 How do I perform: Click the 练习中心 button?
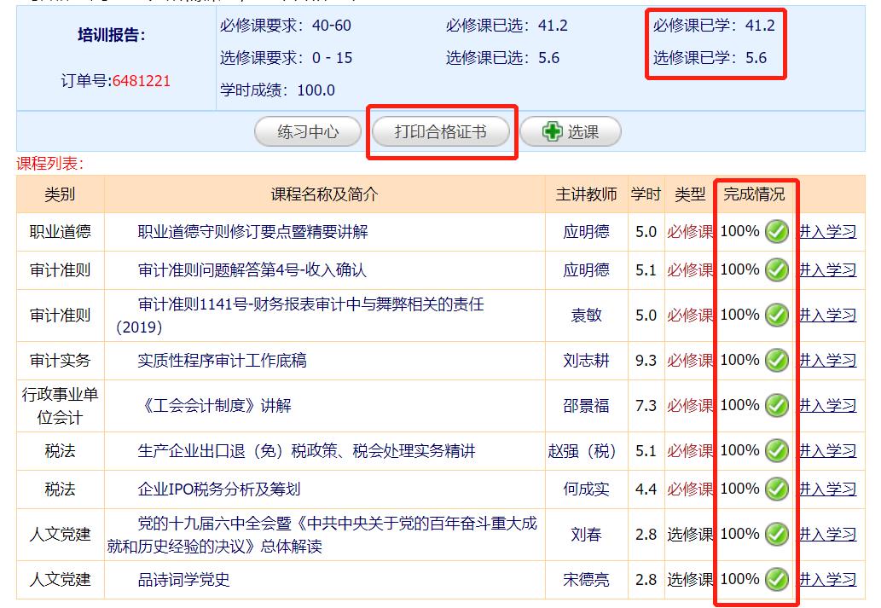(308, 132)
